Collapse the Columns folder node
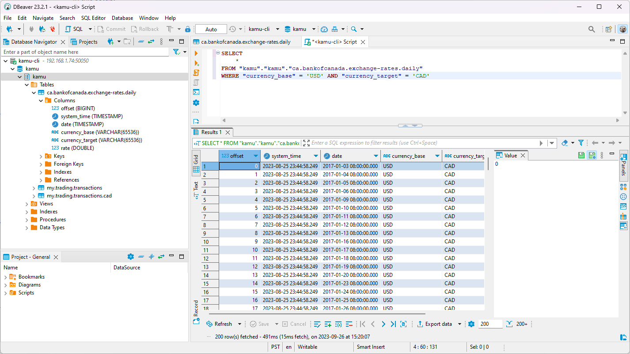This screenshot has height=354, width=630. (x=41, y=101)
